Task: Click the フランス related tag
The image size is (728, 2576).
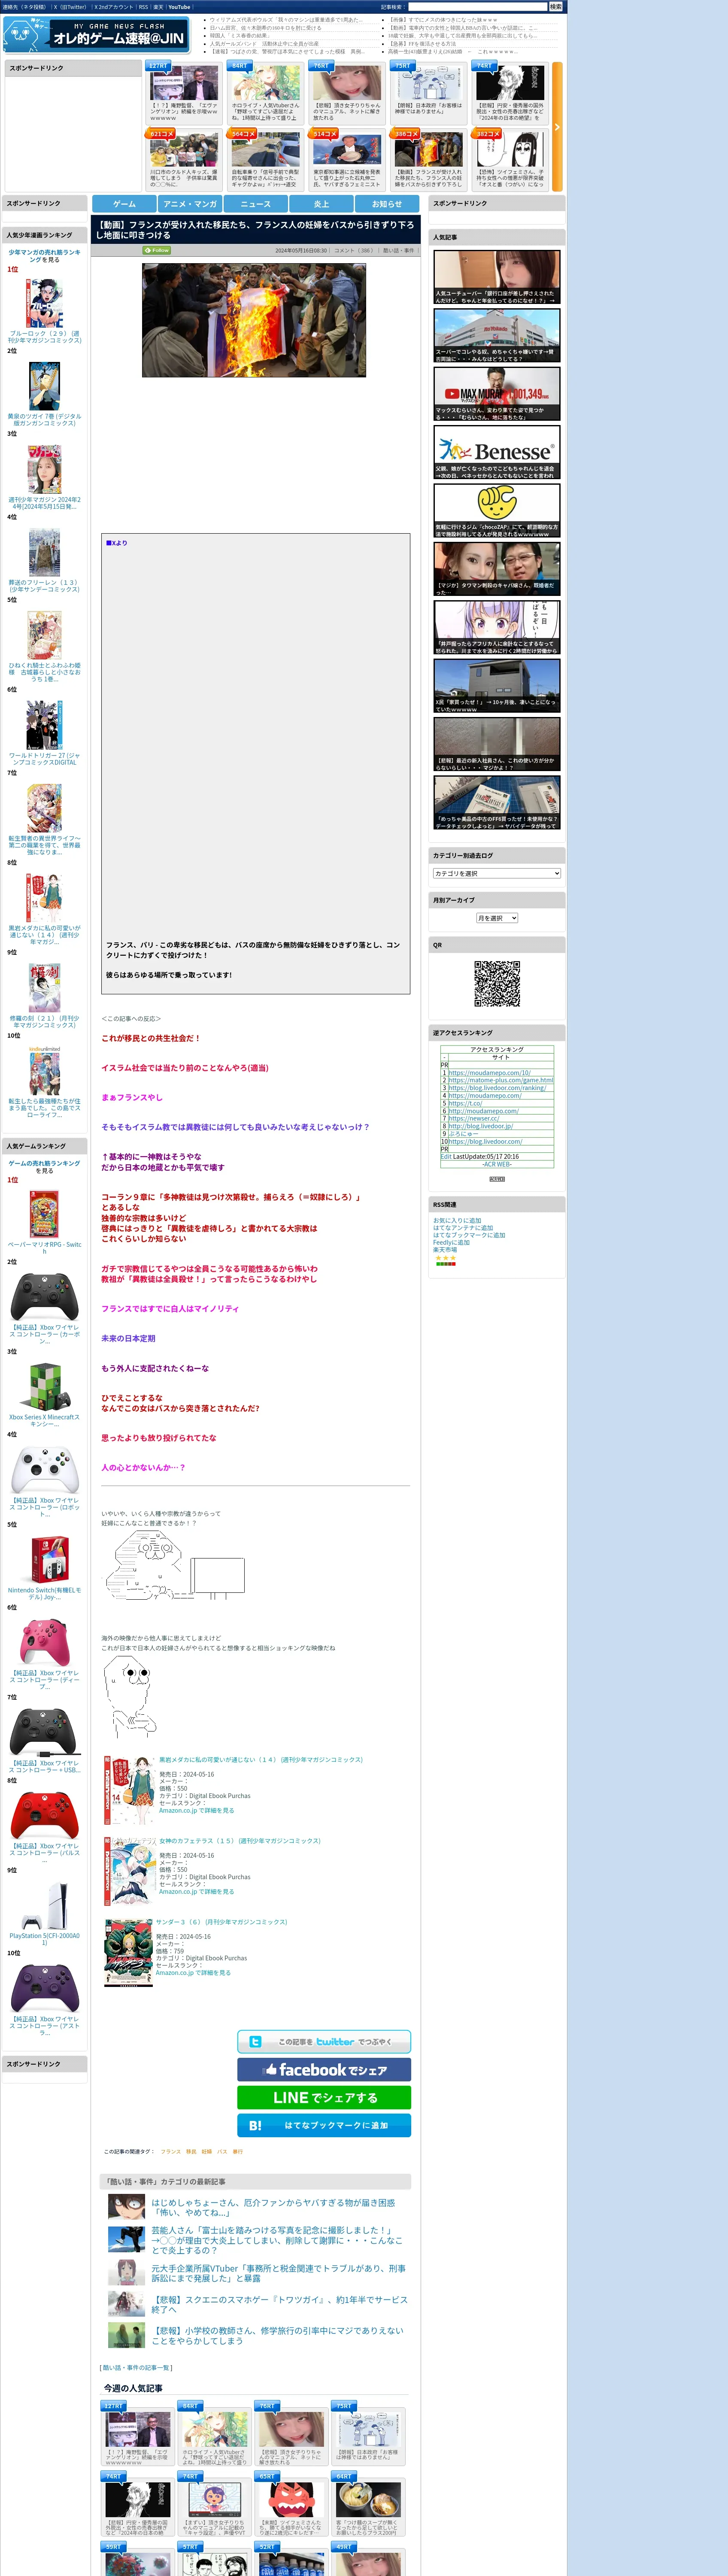Action: click(171, 2151)
